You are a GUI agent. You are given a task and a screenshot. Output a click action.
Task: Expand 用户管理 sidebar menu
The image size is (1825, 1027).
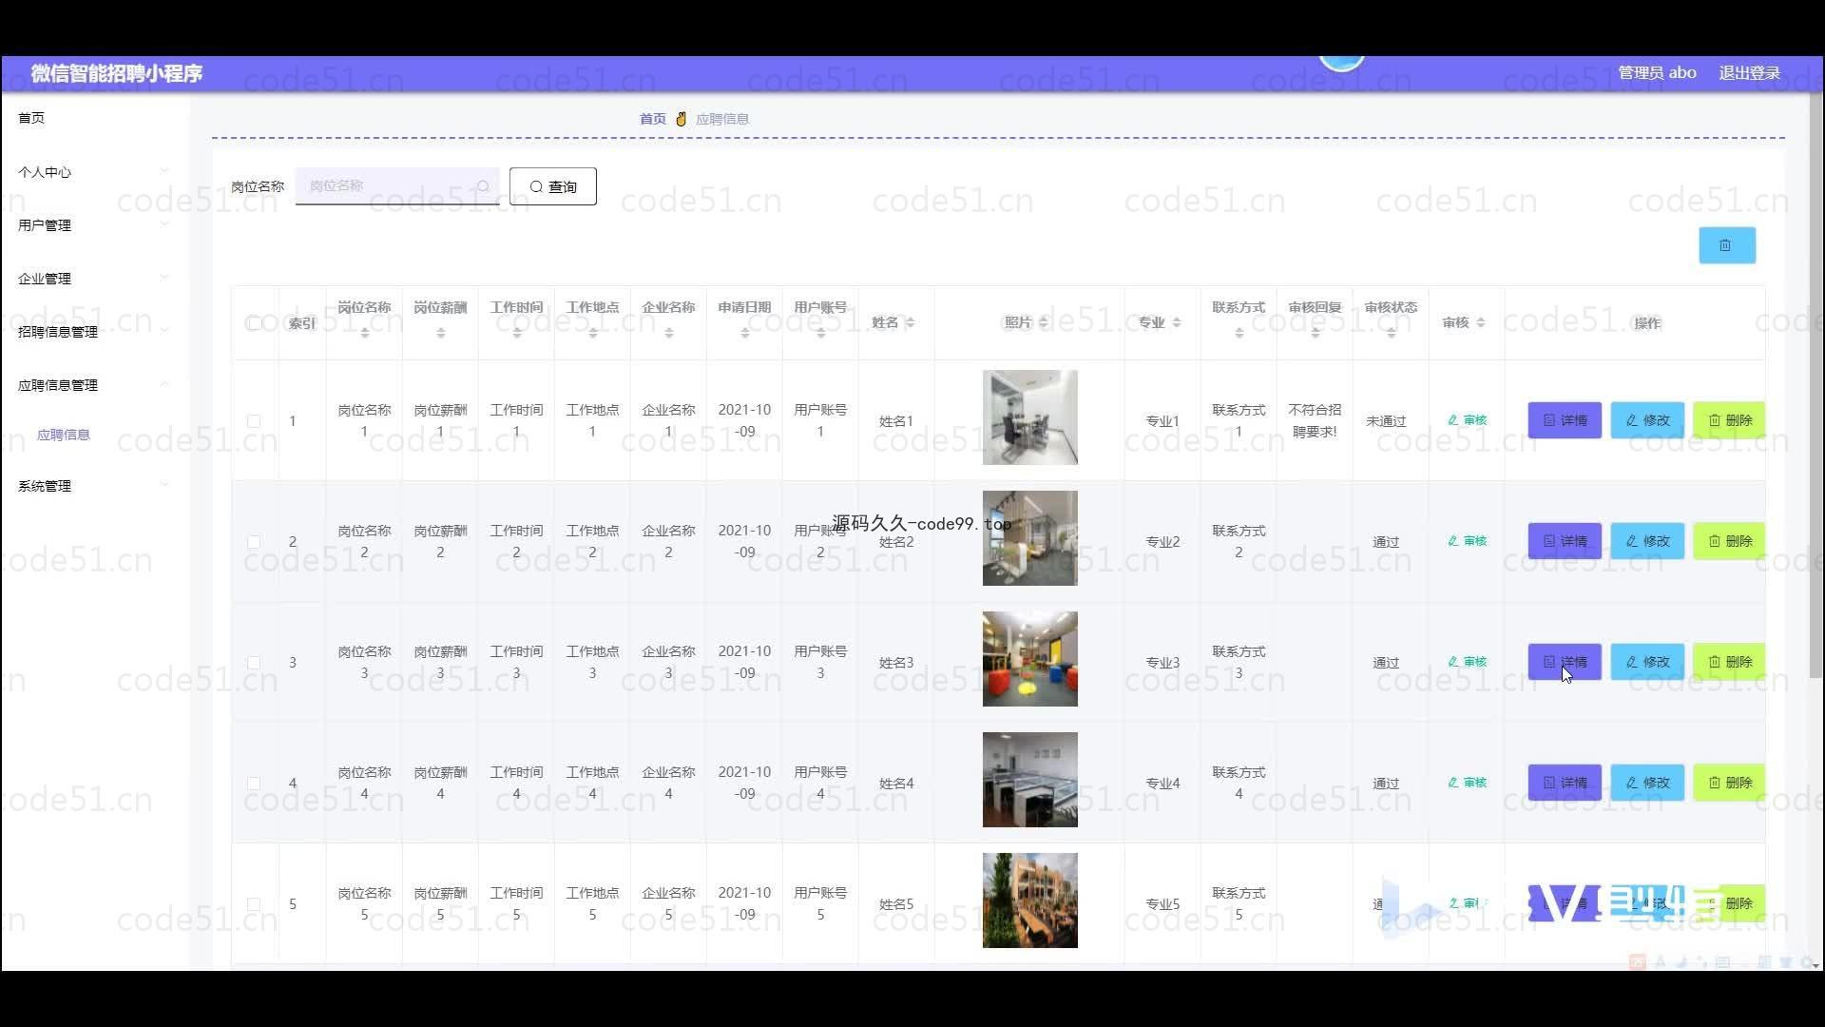coord(95,225)
